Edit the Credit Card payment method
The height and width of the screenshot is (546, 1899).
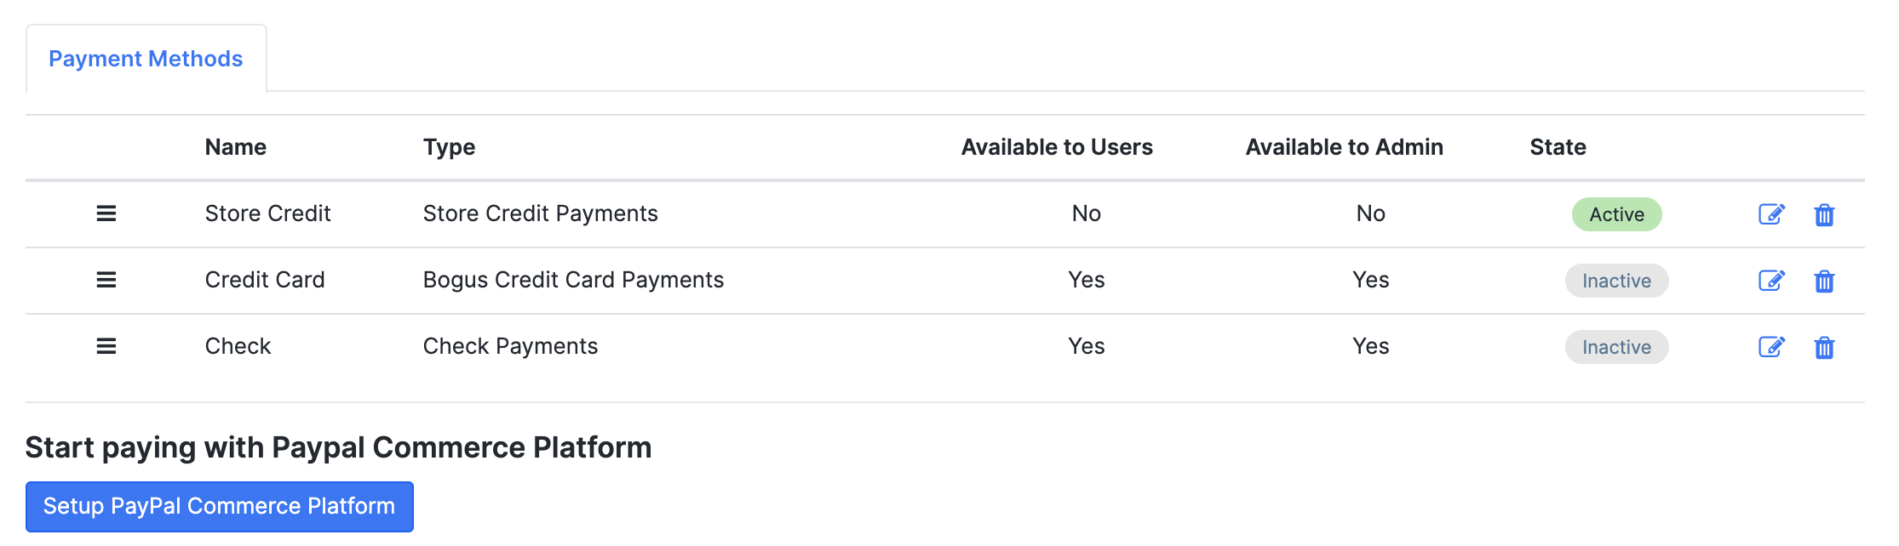[1771, 281]
